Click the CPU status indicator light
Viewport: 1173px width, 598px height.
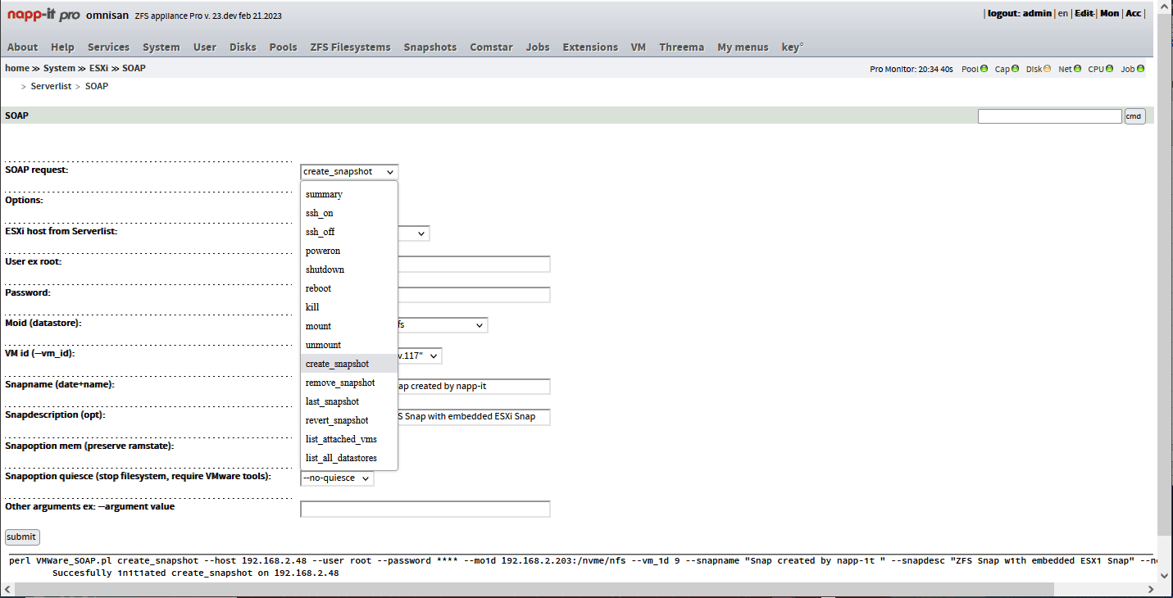1110,69
